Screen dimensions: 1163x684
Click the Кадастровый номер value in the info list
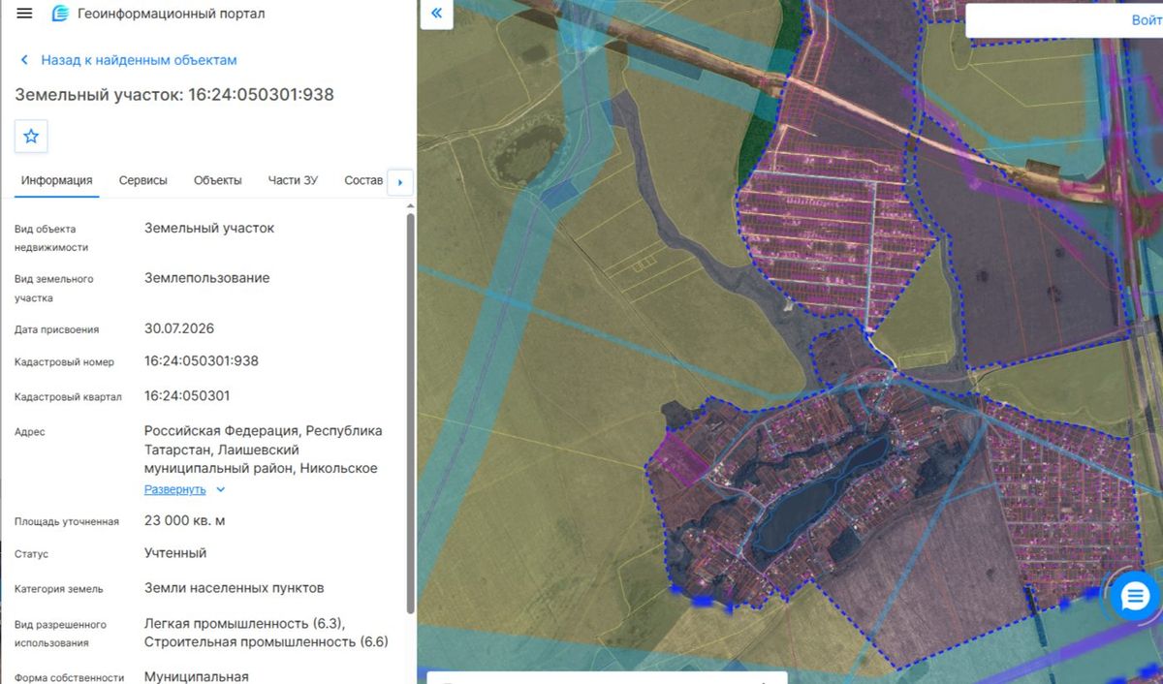pyautogui.click(x=202, y=360)
